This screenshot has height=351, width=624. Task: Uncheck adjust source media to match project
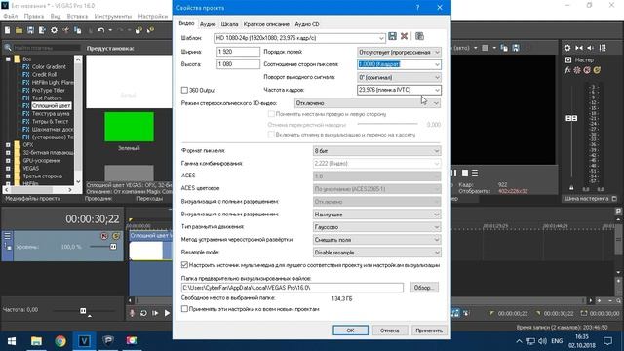184,264
